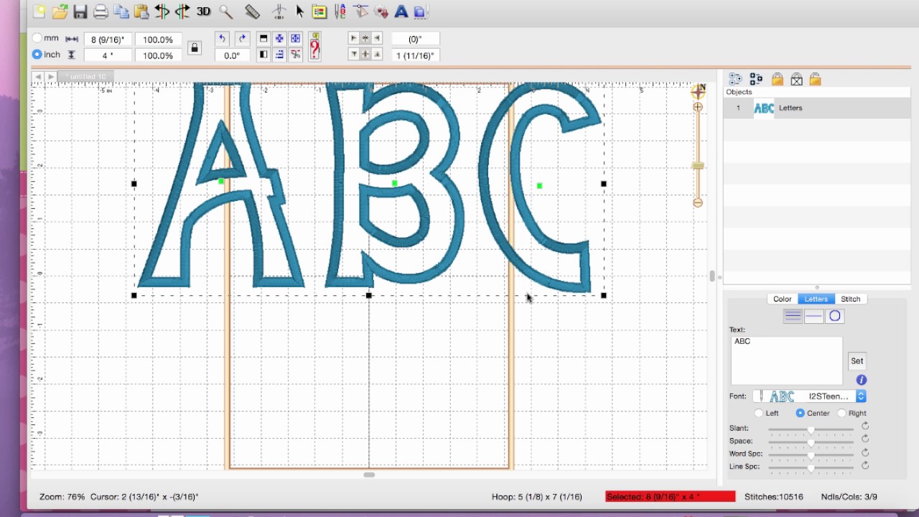This screenshot has width=919, height=517.
Task: Choose Left text alignment radio button
Action: click(x=759, y=413)
